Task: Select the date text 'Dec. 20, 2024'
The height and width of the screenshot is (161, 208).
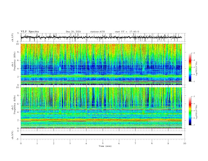Action: point(73,32)
